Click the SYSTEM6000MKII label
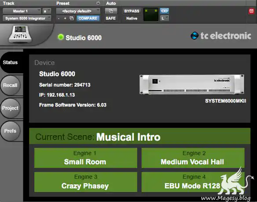This screenshot has height=202, width=257. 225,101
